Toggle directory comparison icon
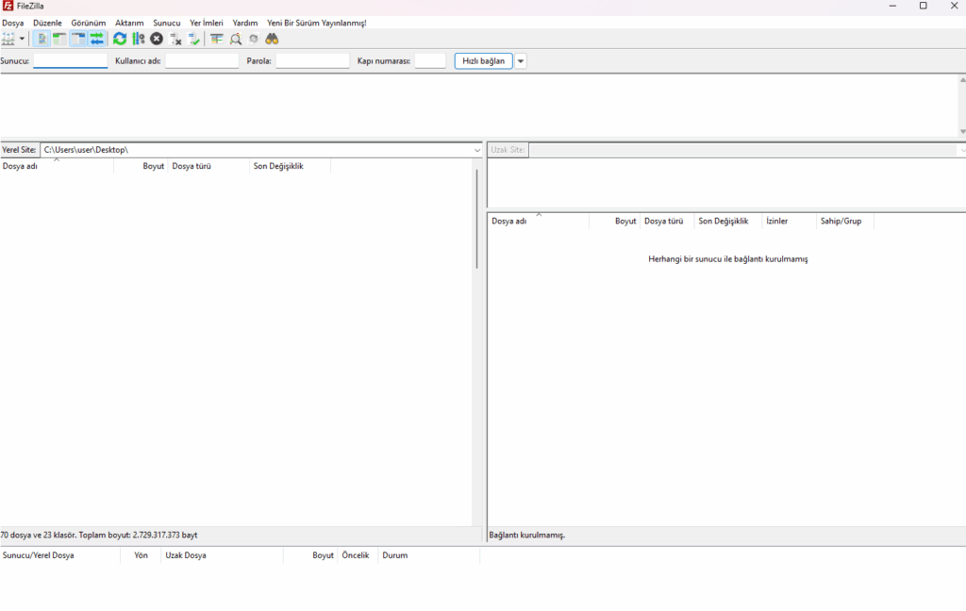966x611 pixels. (x=235, y=40)
